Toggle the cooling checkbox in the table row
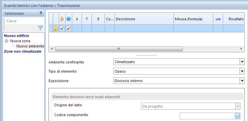Screen dimensions: 248x121 click(68, 29)
